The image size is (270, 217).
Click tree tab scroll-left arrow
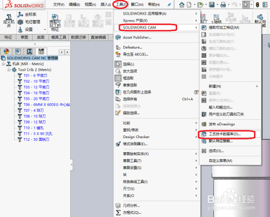[62, 52]
